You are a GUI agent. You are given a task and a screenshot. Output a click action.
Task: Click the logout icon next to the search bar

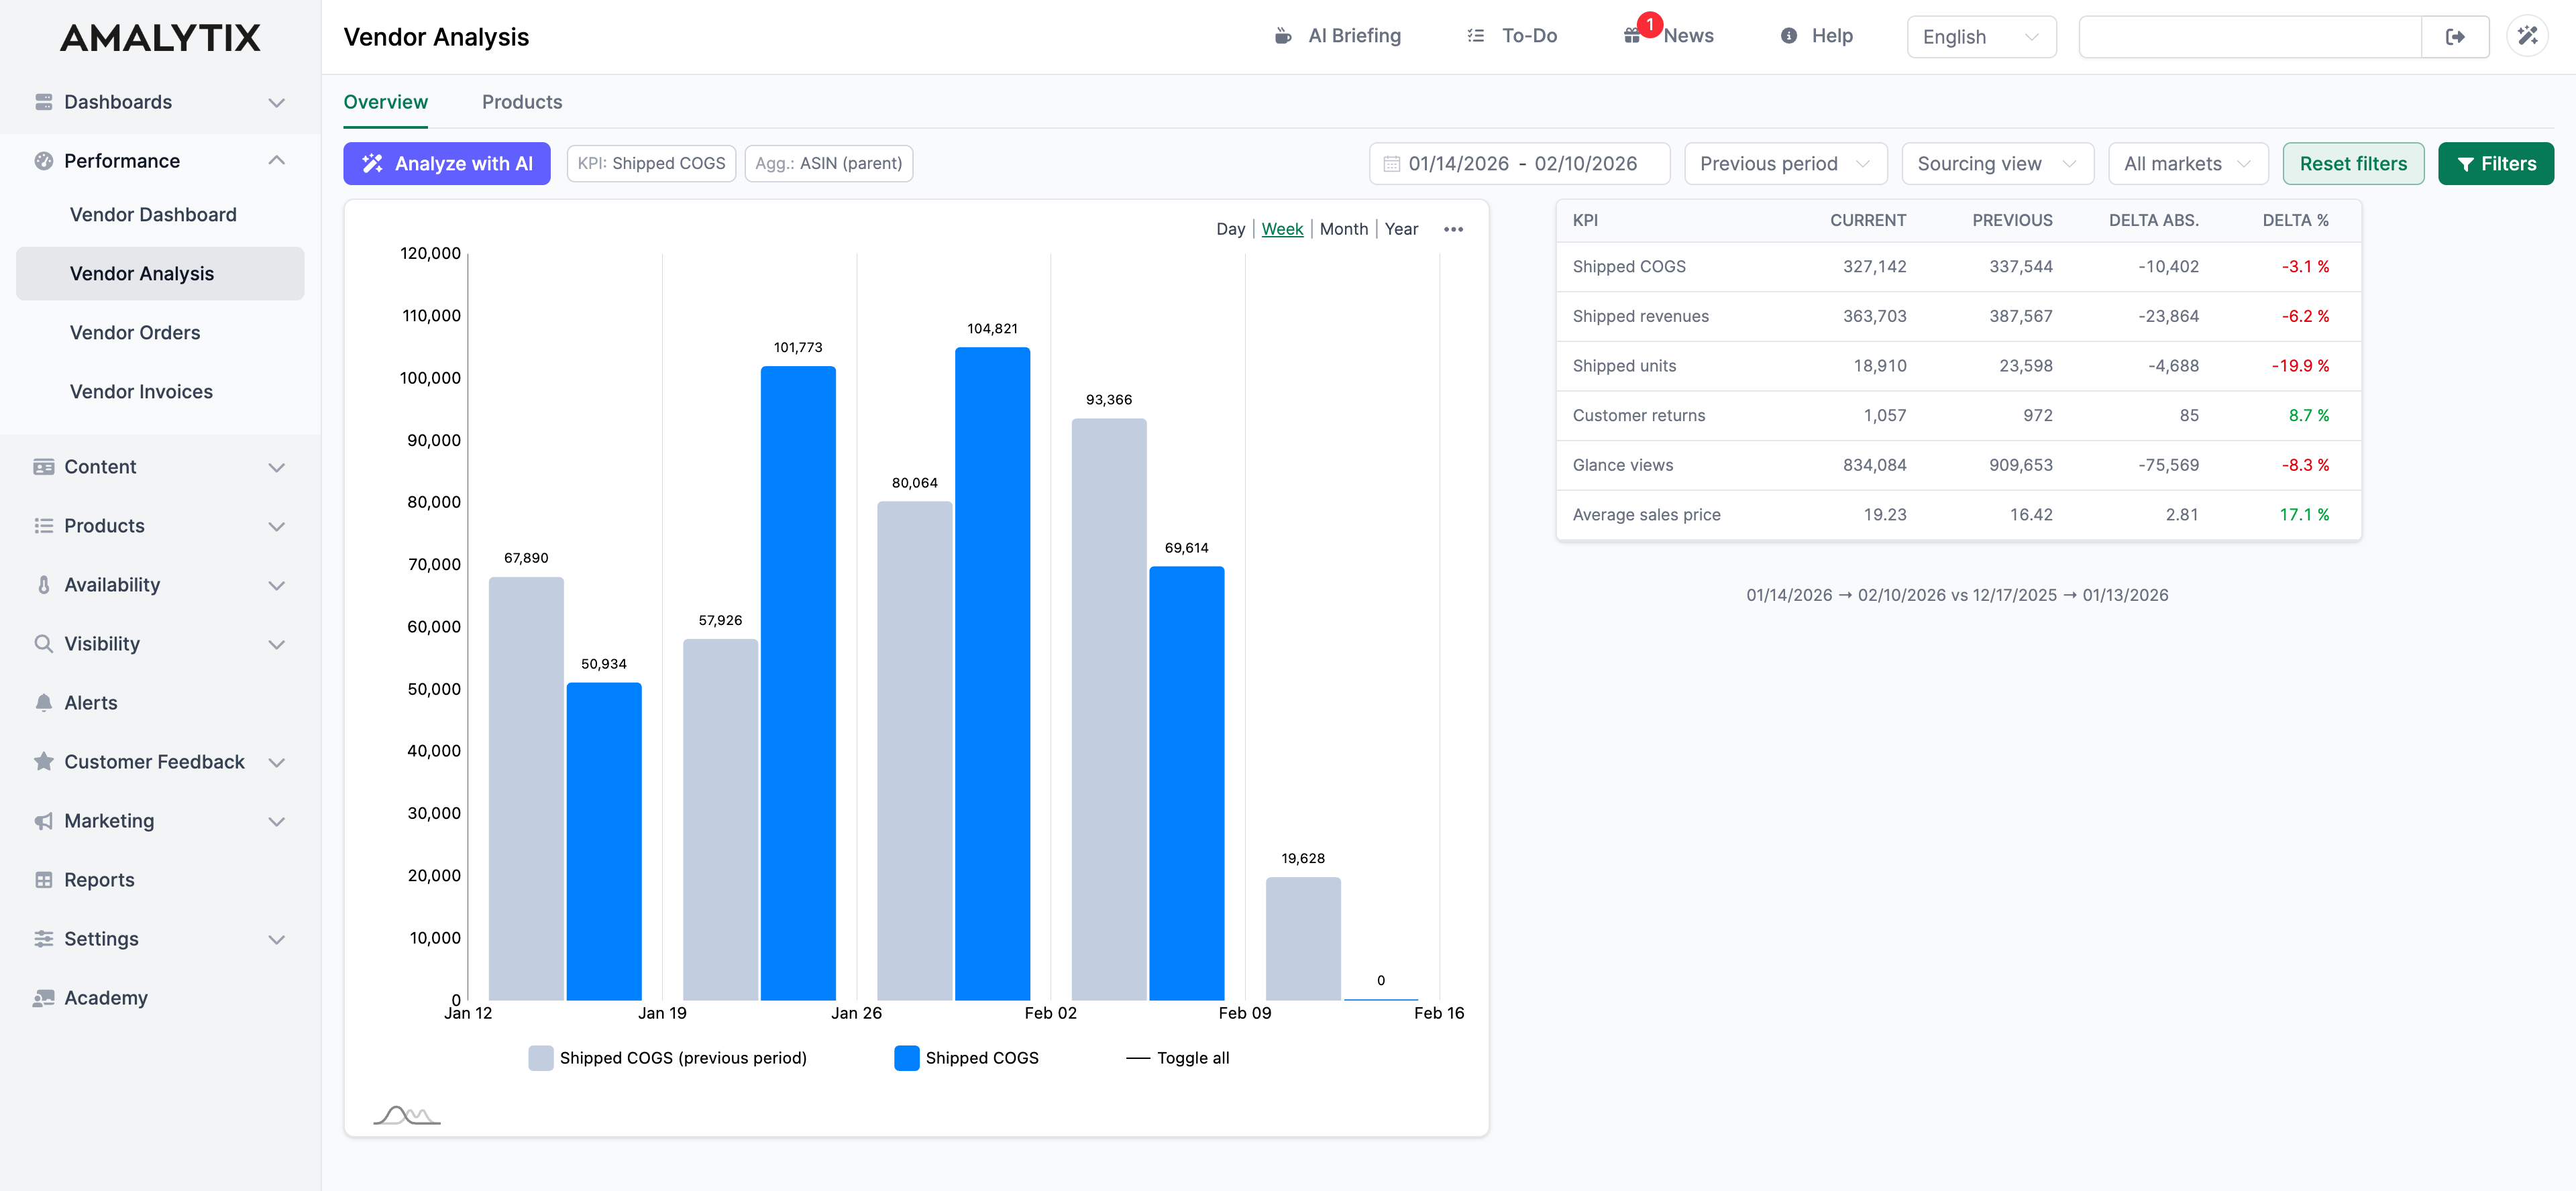(x=2455, y=36)
